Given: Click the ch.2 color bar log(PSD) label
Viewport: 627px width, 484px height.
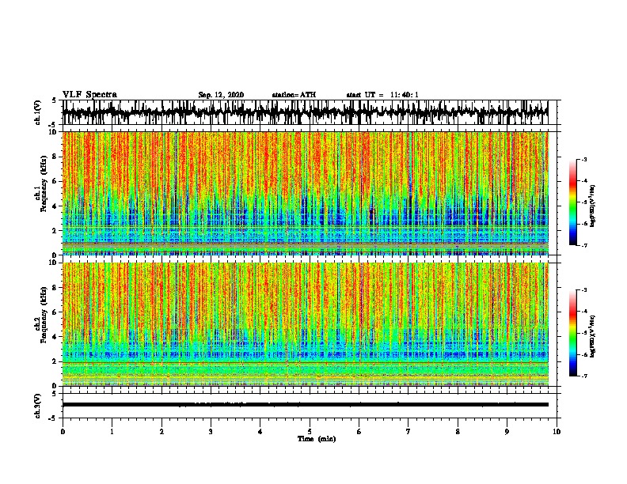Looking at the screenshot, I should point(593,336).
